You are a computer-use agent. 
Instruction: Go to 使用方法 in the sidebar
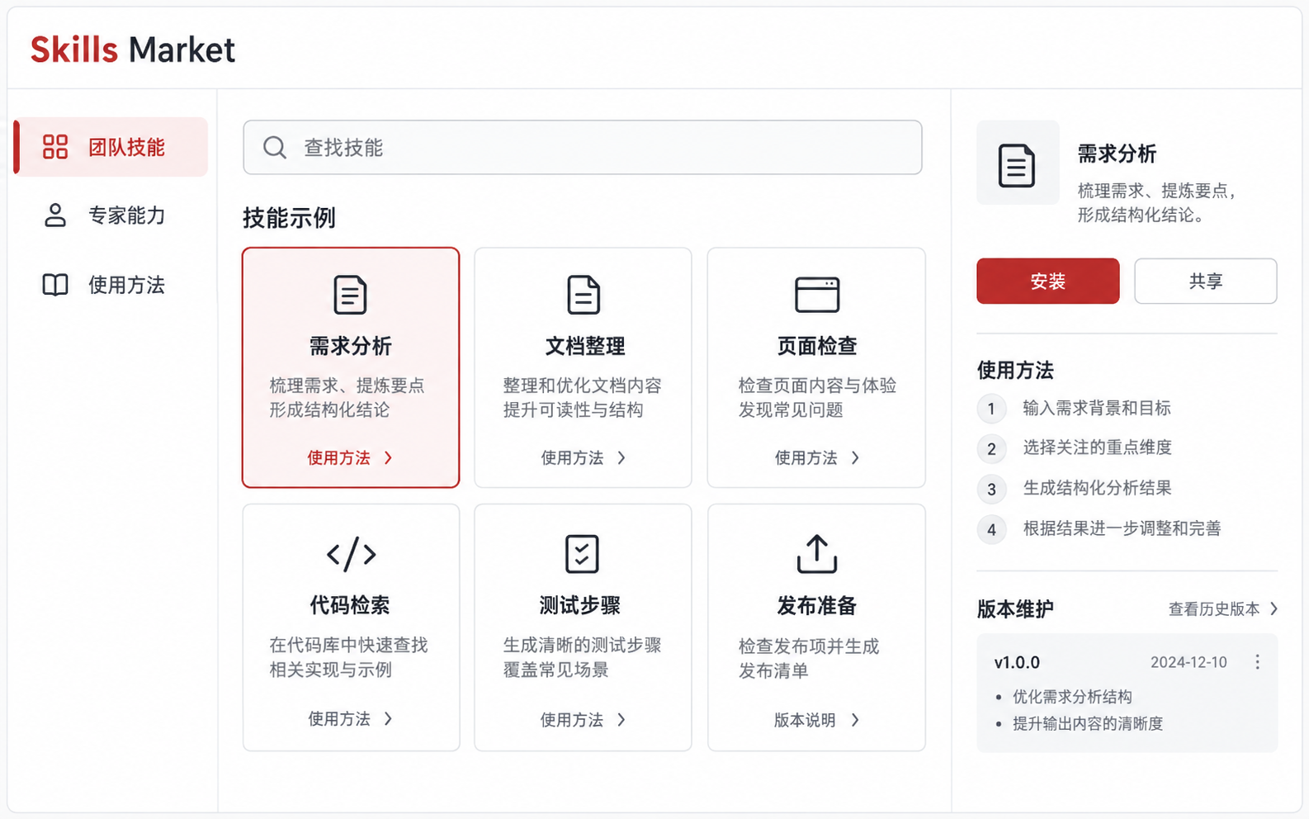pos(111,285)
